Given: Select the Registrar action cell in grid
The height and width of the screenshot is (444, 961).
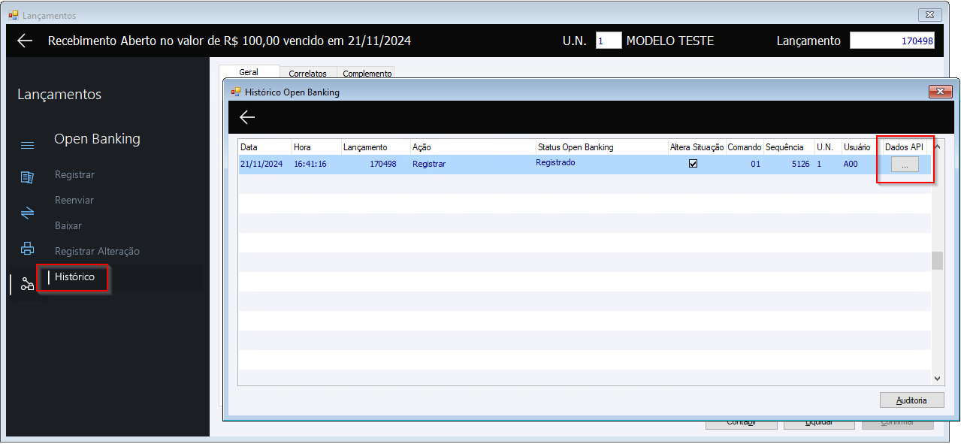Looking at the screenshot, I should click(x=473, y=164).
